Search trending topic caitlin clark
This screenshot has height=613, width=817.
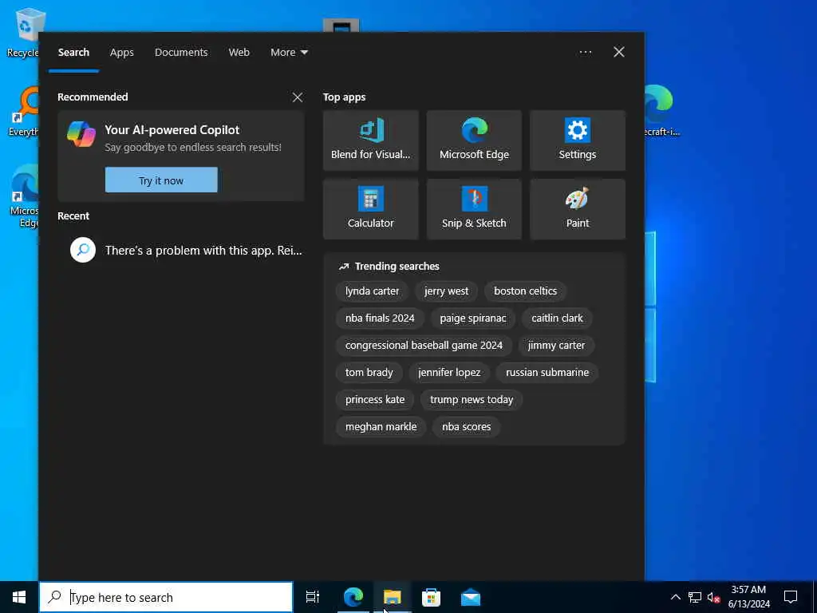557,318
